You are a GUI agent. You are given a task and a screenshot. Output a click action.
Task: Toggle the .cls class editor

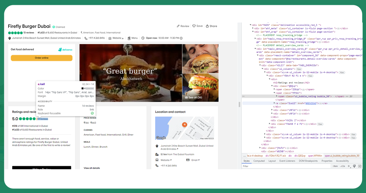[x=343, y=166]
